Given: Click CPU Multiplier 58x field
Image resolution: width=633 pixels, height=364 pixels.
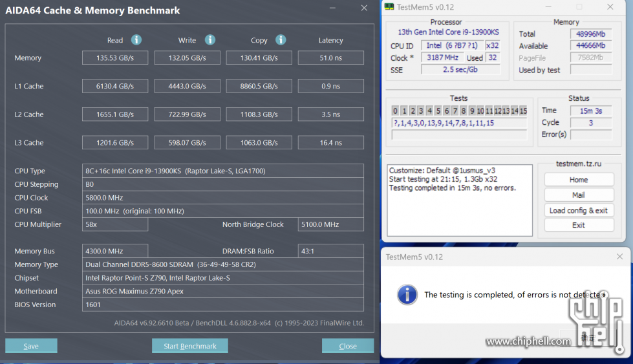Looking at the screenshot, I should 115,224.
